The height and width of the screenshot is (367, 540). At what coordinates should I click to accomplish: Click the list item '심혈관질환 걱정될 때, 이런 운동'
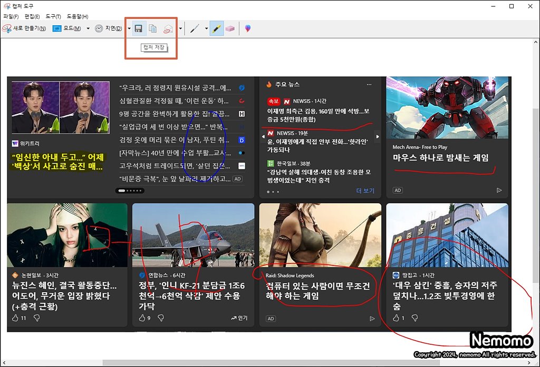point(174,101)
